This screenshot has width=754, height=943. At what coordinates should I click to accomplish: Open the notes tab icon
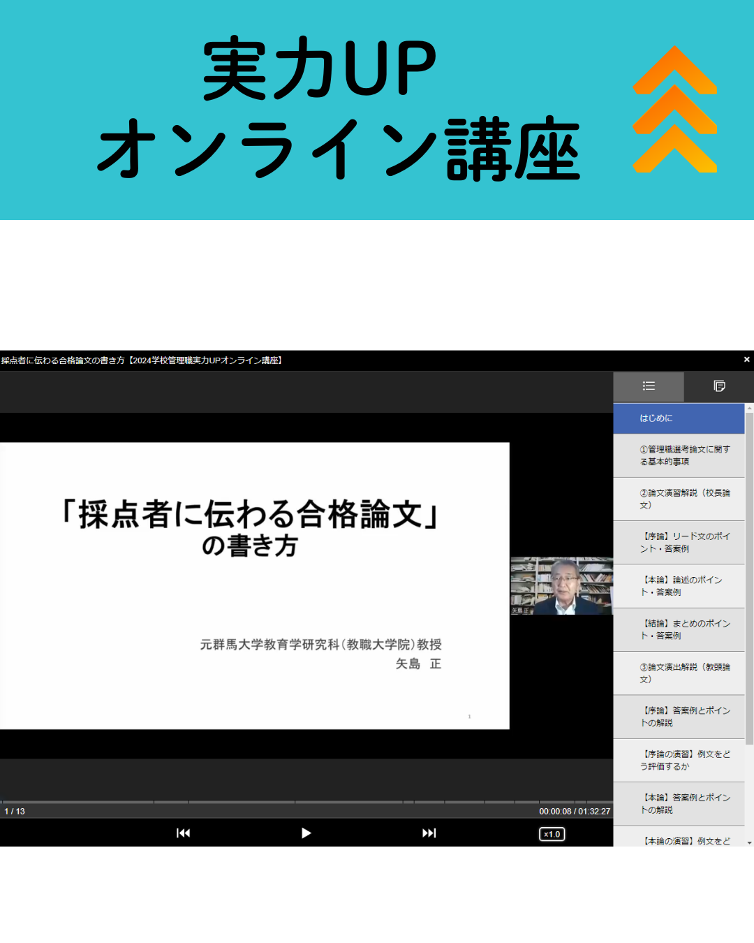coord(719,386)
